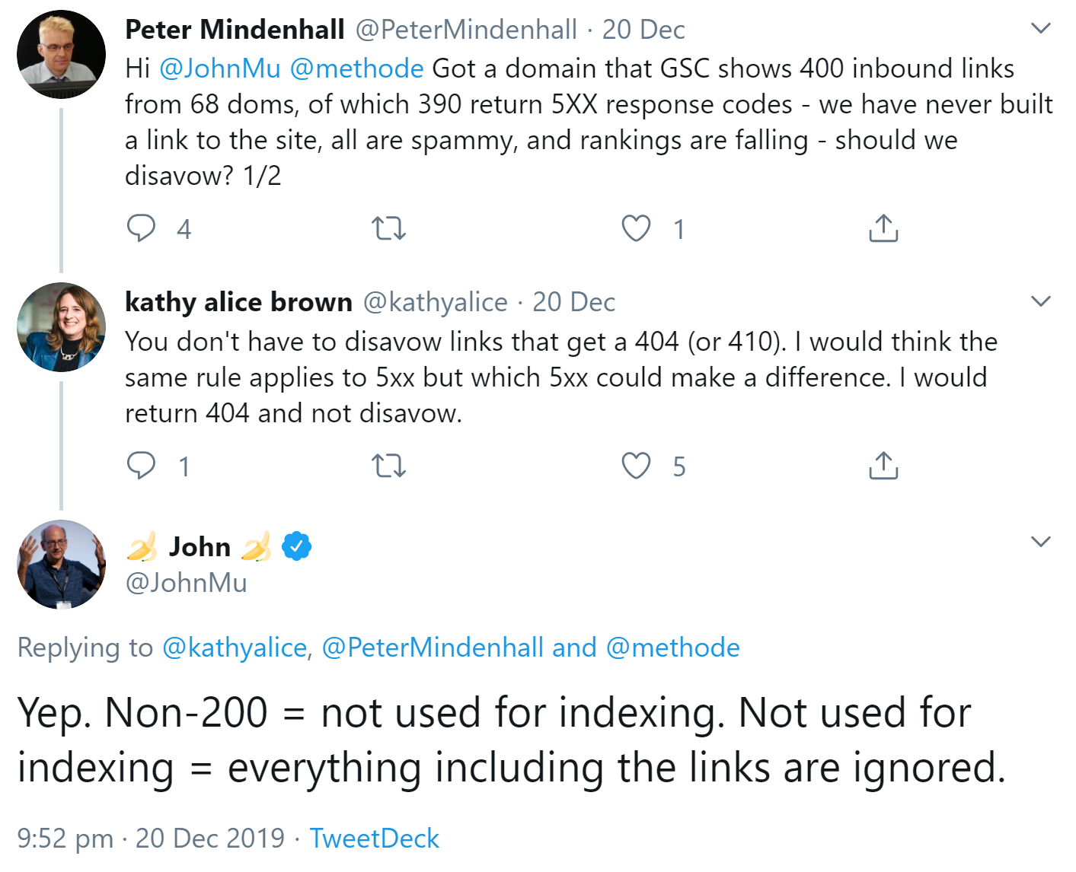Share Peter Mindenhall's tweet
Screen dimensions: 1076x872
pos(883,228)
